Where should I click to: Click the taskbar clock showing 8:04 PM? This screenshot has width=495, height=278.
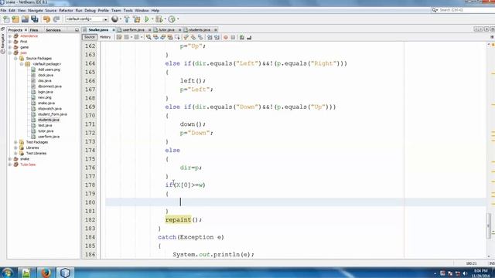[480, 273]
